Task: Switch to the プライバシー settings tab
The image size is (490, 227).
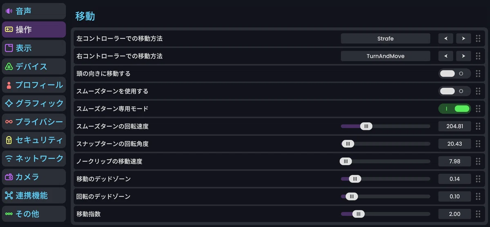Action: [34, 122]
